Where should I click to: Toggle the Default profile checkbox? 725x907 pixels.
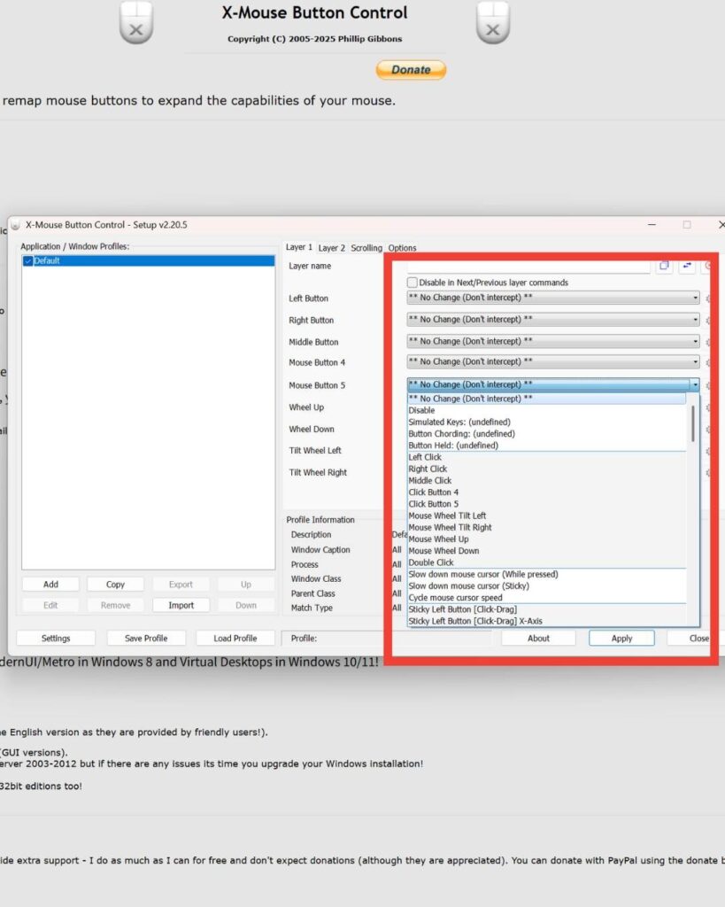(x=27, y=261)
